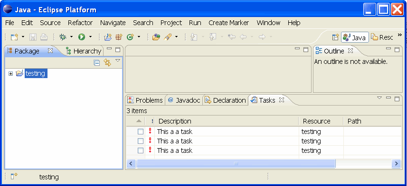The height and width of the screenshot is (186, 407).
Task: Open the File menu
Action: click(x=9, y=23)
